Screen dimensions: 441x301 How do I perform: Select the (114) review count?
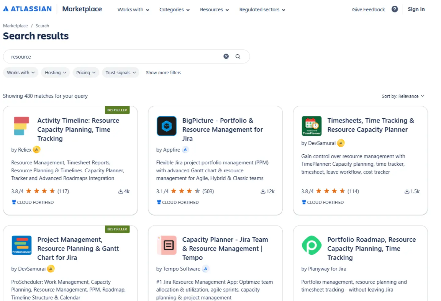click(x=353, y=192)
